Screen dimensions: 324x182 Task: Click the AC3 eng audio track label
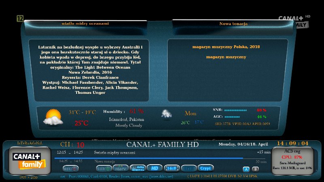(x=292, y=151)
